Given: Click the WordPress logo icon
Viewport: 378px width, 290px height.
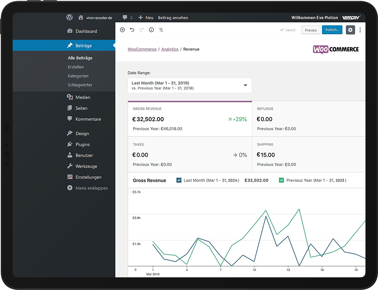Looking at the screenshot, I should pyautogui.click(x=69, y=17).
